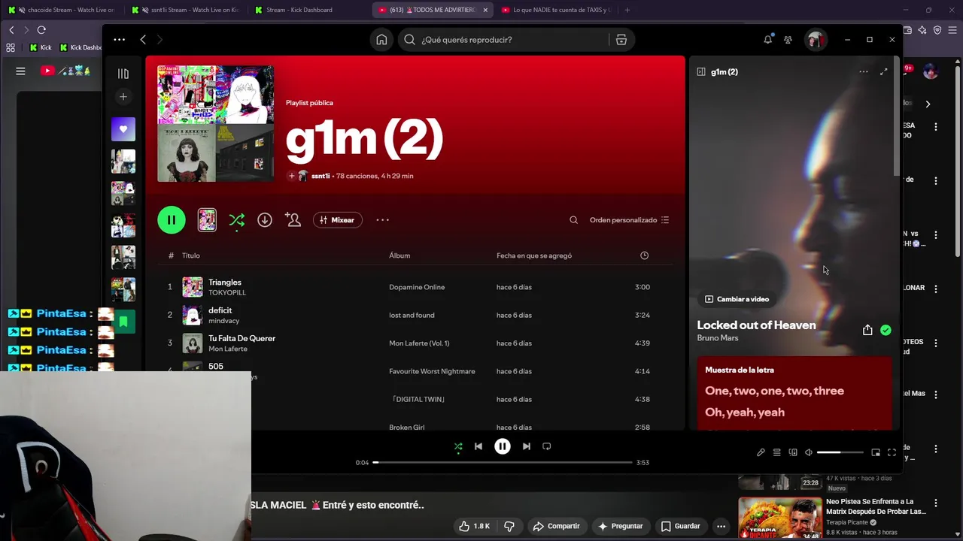Open Spotify three-dot main menu
Image resolution: width=963 pixels, height=541 pixels.
pyautogui.click(x=120, y=40)
